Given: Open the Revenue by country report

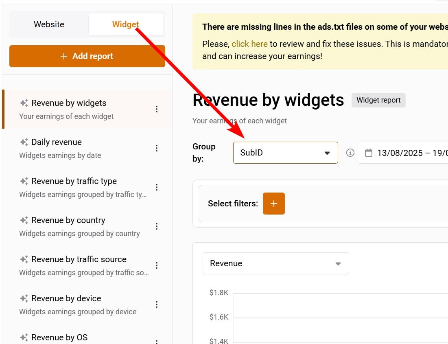Looking at the screenshot, I should coord(68,221).
